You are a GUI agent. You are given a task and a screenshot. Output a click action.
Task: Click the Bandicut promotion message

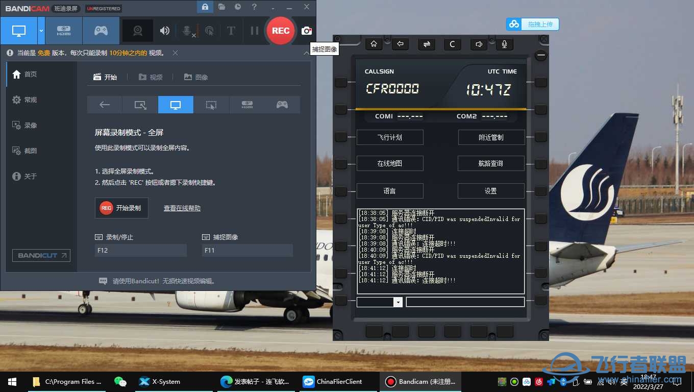click(x=157, y=281)
